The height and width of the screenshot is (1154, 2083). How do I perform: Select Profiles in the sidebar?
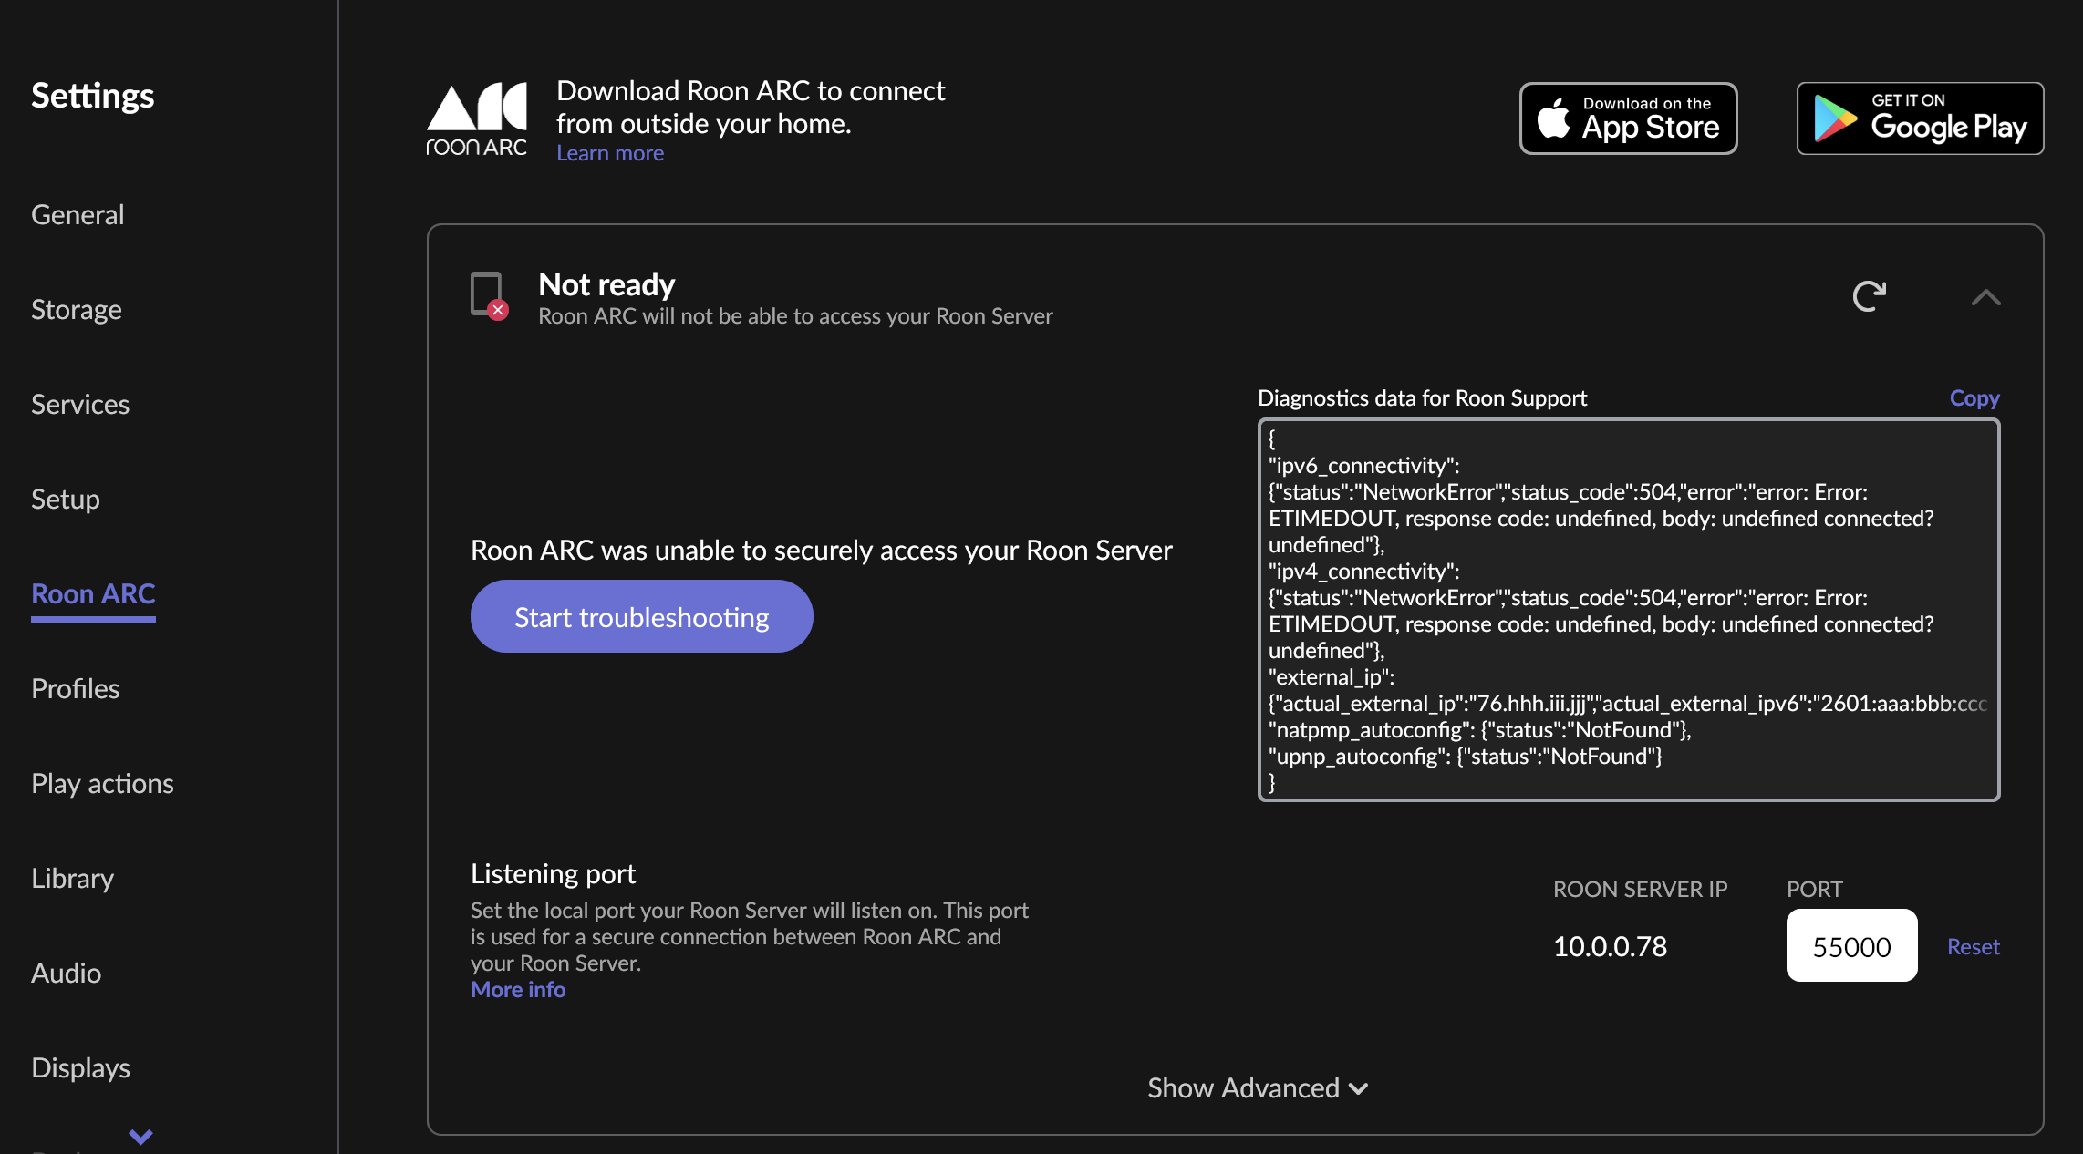pos(76,689)
